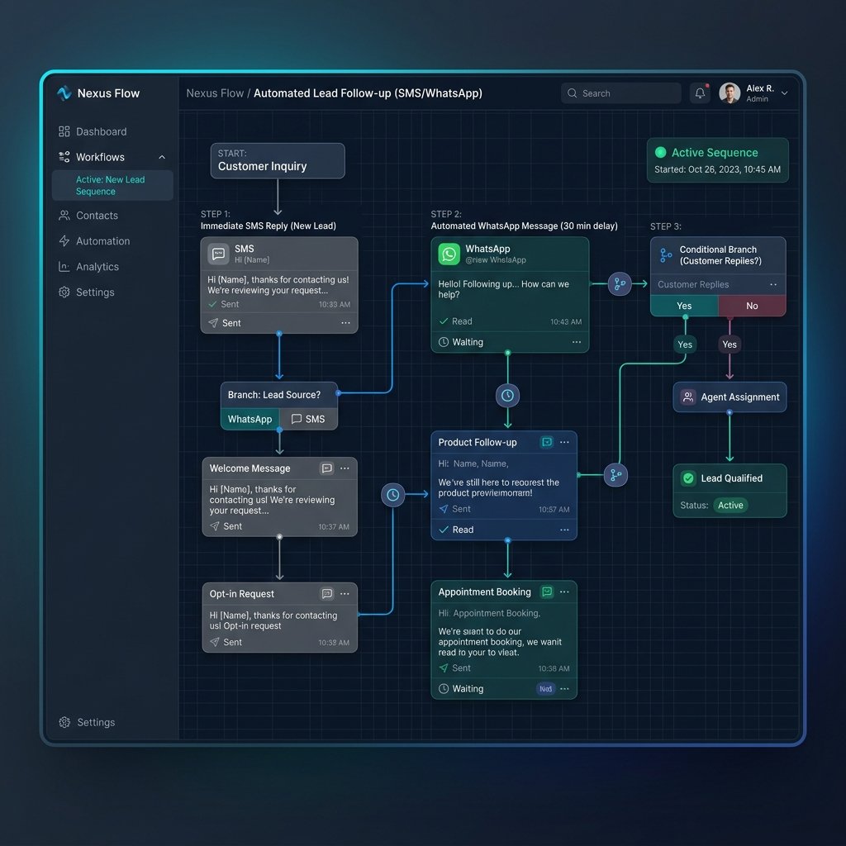This screenshot has width=846, height=846.
Task: Collapse the Workflows sidebar section
Action: pyautogui.click(x=162, y=157)
